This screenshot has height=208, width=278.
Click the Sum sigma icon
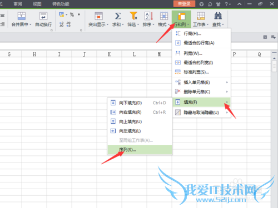click(x=118, y=16)
